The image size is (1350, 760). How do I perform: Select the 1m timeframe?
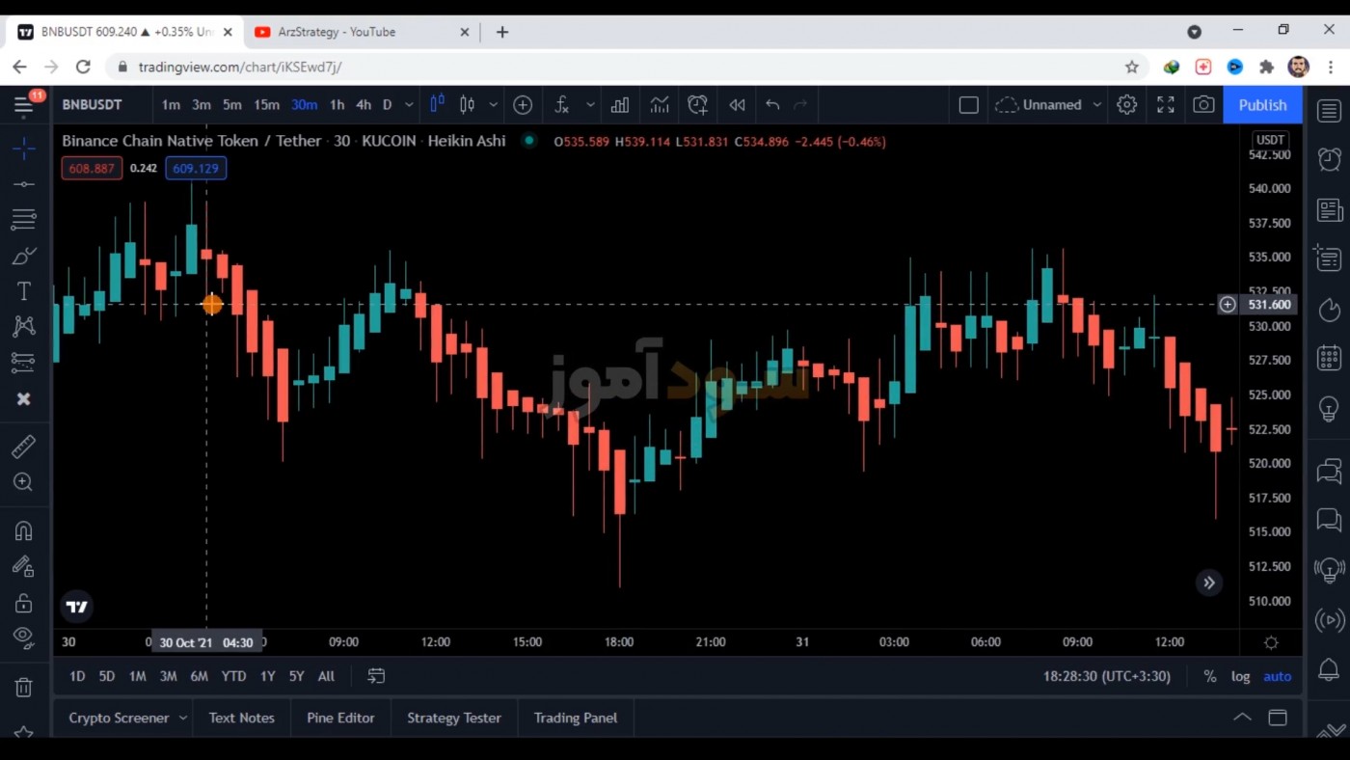(x=171, y=105)
